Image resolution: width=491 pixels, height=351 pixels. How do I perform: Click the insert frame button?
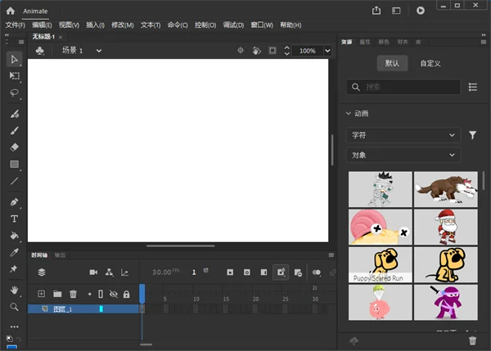(x=264, y=272)
